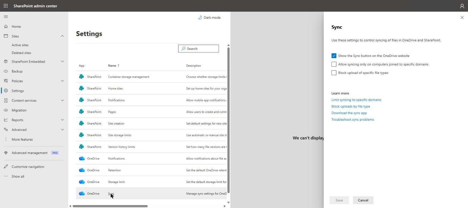Uncheck Show the Sync button checkbox

tap(334, 56)
